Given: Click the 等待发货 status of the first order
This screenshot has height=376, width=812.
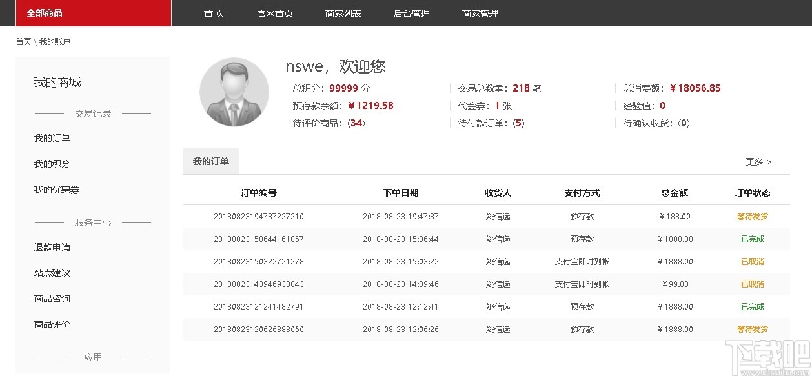Looking at the screenshot, I should (751, 216).
